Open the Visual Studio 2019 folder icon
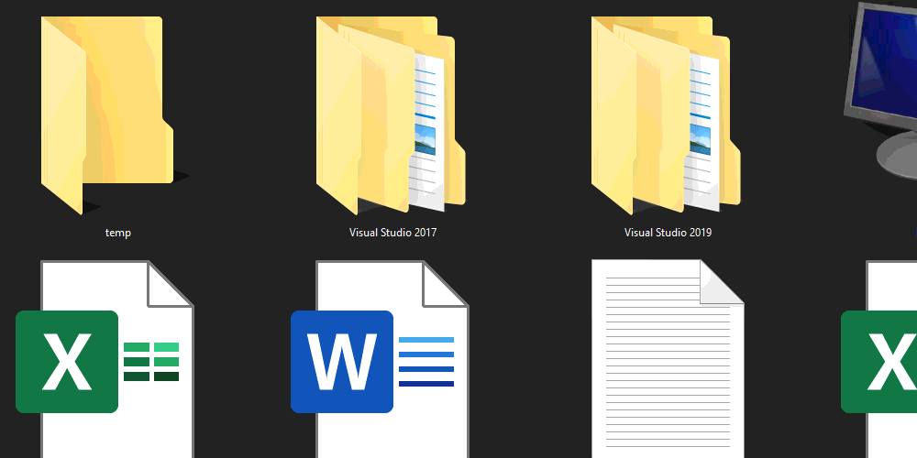Screen dimensions: 917x458 (x=660, y=114)
